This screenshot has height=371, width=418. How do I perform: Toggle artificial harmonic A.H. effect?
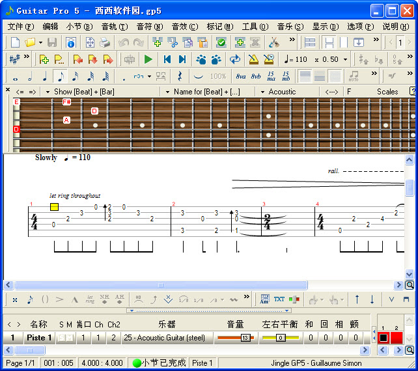pyautogui.click(x=120, y=299)
